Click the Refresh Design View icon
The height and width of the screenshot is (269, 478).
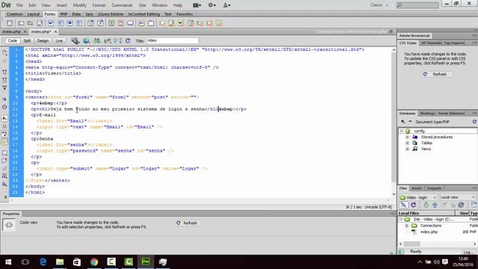[x=128, y=40]
